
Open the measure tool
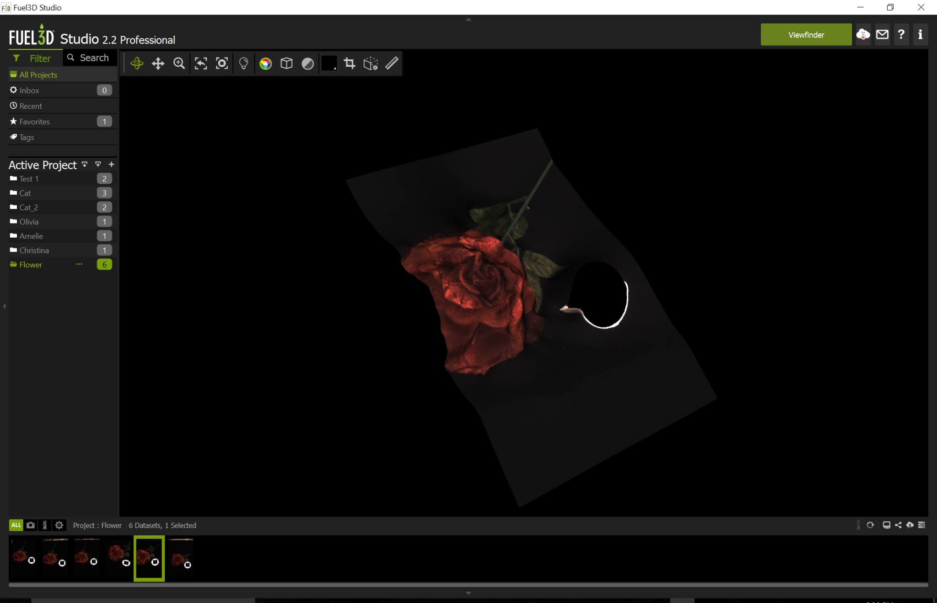point(391,63)
